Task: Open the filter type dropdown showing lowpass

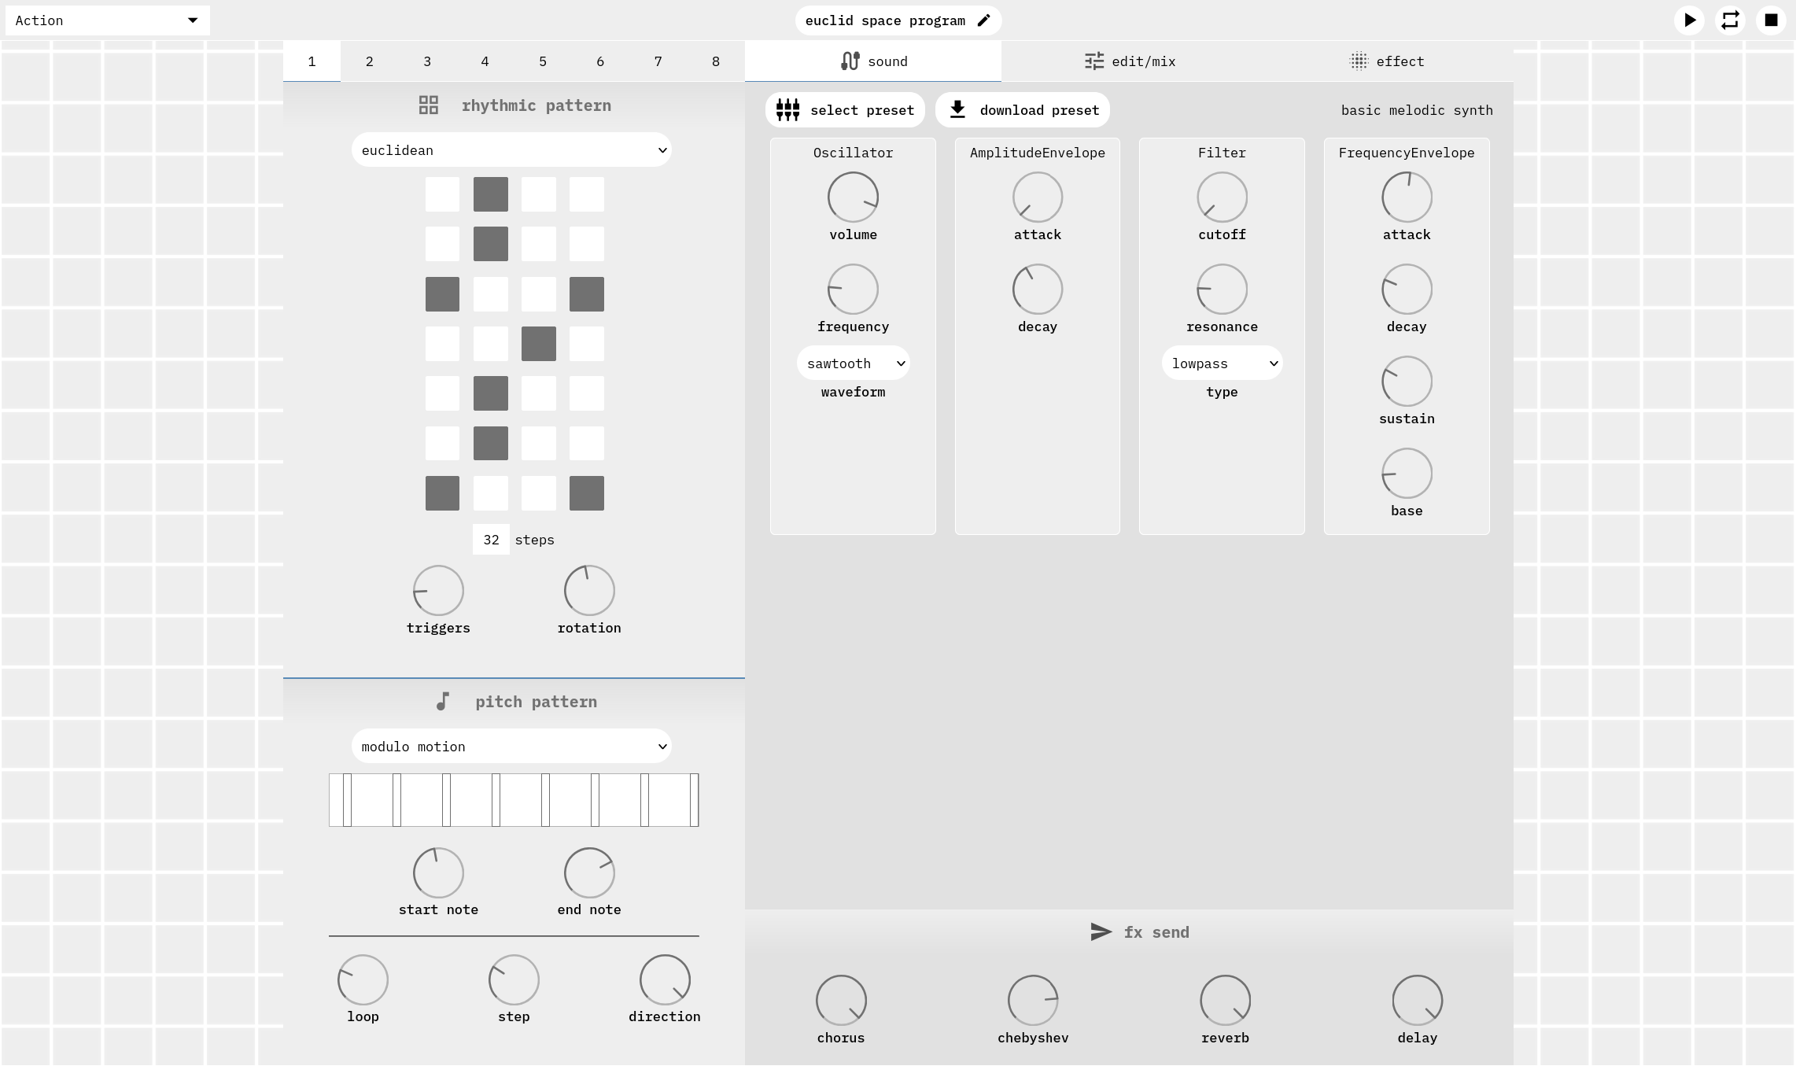Action: 1222,363
